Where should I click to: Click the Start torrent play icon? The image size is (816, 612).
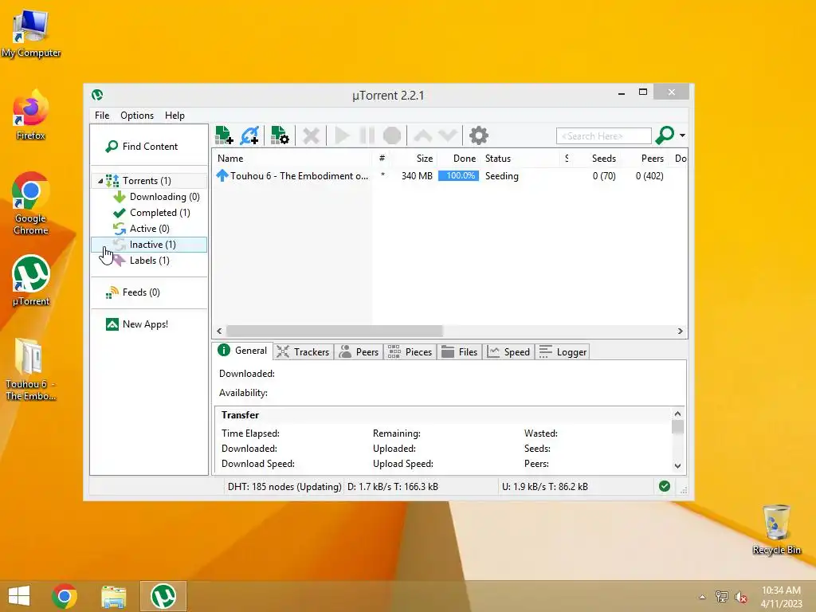click(x=342, y=135)
